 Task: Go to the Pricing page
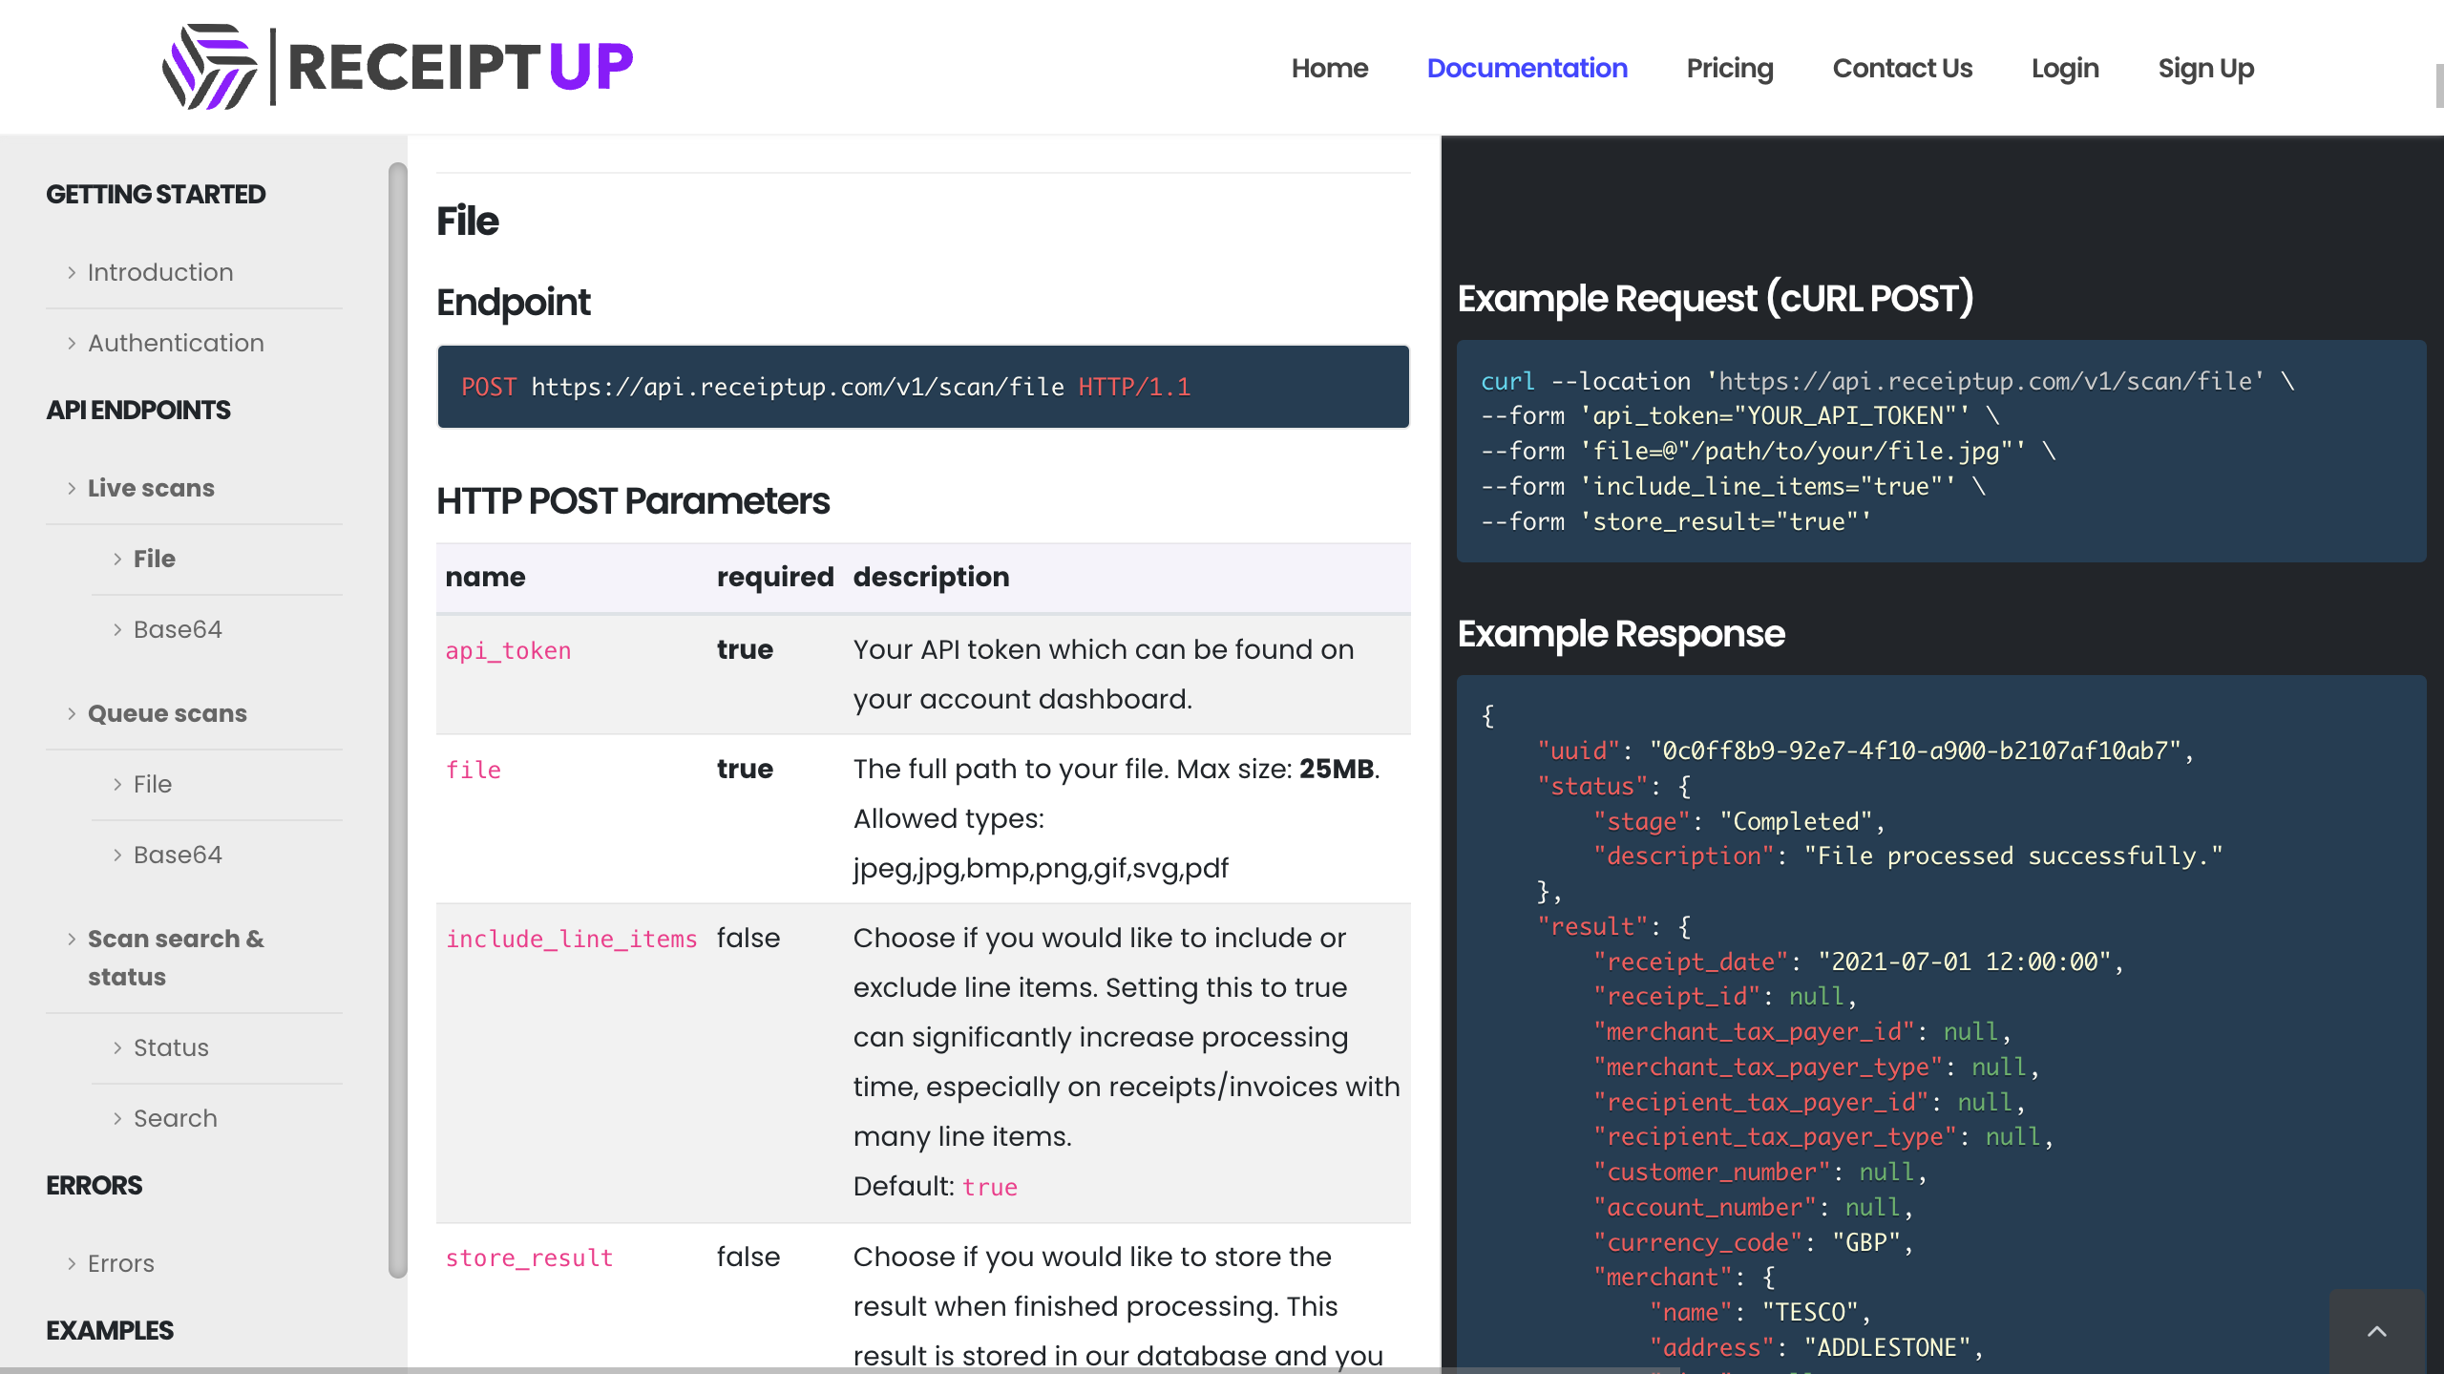click(x=1729, y=69)
